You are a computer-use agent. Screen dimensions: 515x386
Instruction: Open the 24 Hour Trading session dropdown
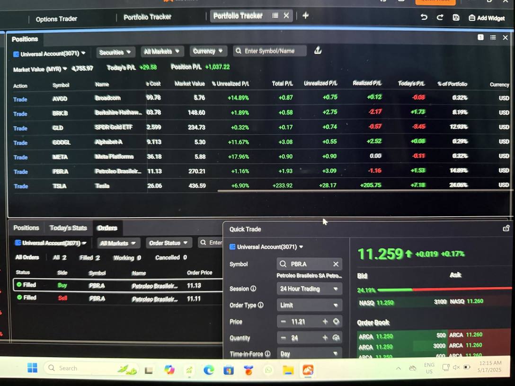309,289
